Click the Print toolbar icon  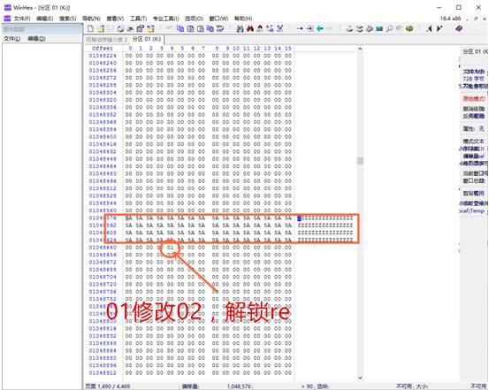pos(120,28)
